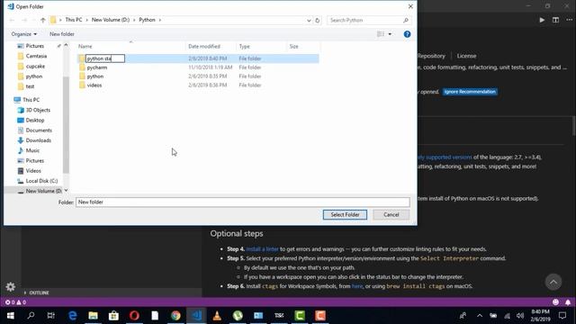Select the videos folder in file list
The image size is (576, 324).
(x=94, y=85)
